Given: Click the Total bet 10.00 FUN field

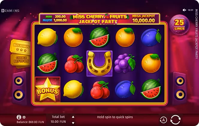Looking at the screenshot, I should tap(58, 119).
